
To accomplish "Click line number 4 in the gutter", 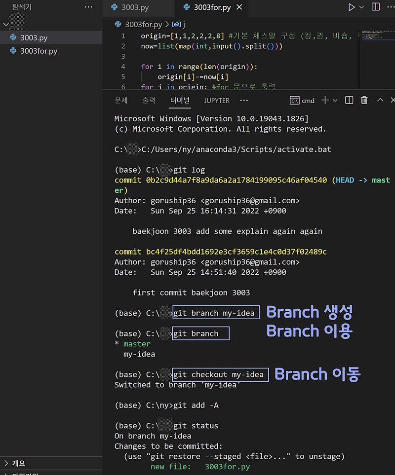I will point(123,67).
